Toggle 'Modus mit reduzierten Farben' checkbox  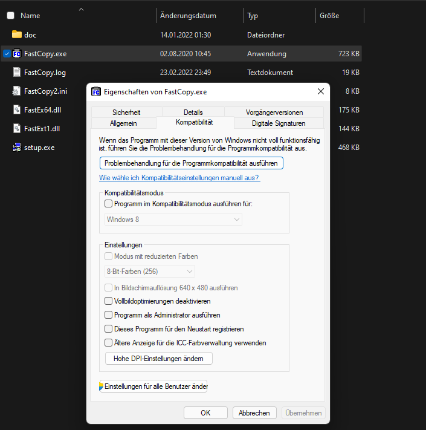click(109, 256)
